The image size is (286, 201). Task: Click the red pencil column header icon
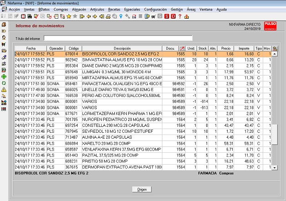(182, 48)
